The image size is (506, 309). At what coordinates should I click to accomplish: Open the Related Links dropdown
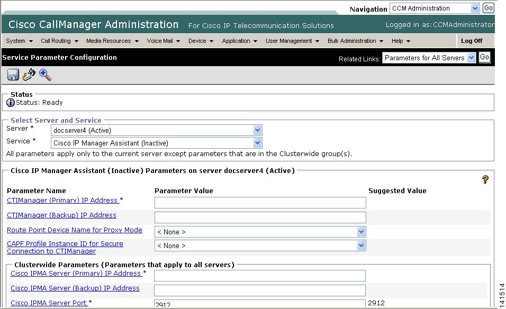[429, 58]
